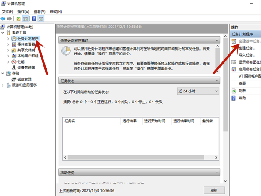Viewport: 261px width, 196px height.
Task: Expand the 任务计划程序 tree node
Action: coord(8,38)
